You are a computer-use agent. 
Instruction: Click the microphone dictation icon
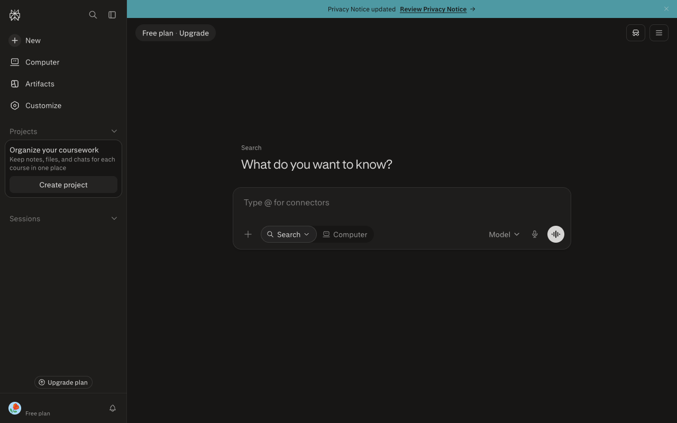535,234
